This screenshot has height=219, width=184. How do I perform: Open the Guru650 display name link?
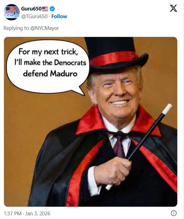pos(31,9)
